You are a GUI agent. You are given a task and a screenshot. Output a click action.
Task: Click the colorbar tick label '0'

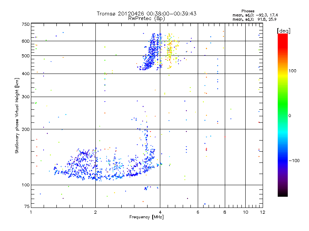point(290,116)
